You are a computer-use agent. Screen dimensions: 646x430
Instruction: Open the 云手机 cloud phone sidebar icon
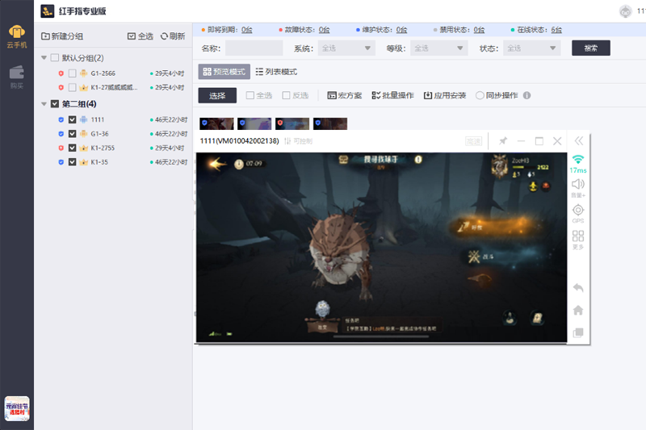click(x=16, y=36)
